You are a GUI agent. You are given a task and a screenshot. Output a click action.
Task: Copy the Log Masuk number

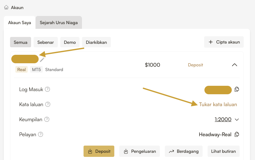(x=237, y=90)
